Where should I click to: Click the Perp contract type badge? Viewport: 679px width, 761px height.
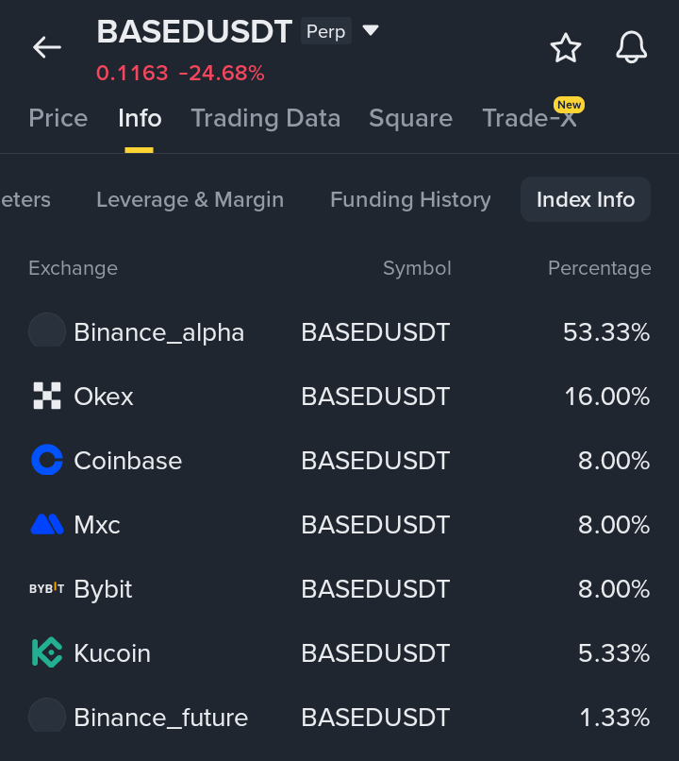click(325, 31)
